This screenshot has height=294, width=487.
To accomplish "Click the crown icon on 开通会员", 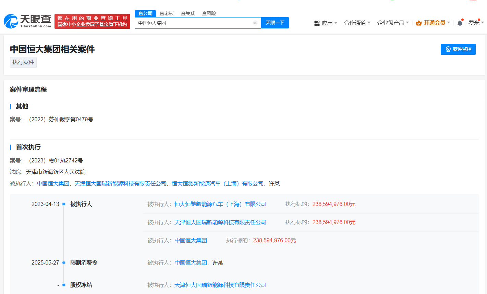I will click(418, 22).
